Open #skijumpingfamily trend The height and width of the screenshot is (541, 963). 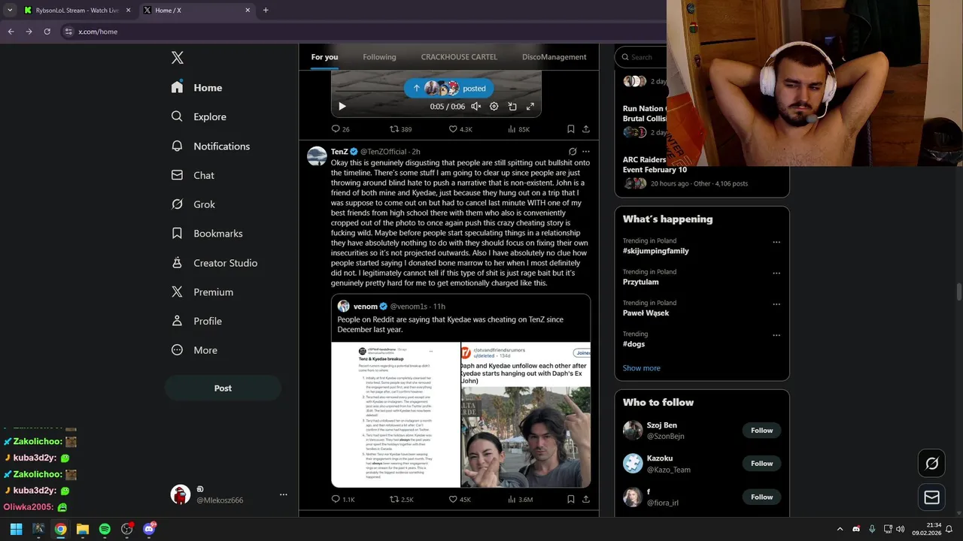[x=655, y=251]
